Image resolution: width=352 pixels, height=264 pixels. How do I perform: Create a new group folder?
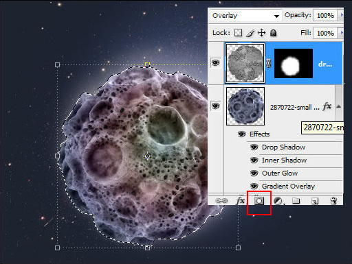[x=296, y=201]
